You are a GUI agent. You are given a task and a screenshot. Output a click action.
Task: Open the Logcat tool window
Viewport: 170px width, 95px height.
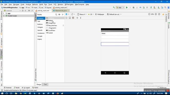click(x=26, y=88)
